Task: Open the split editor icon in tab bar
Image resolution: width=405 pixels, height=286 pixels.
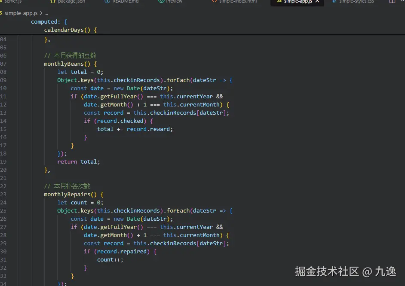Action: coord(392,1)
